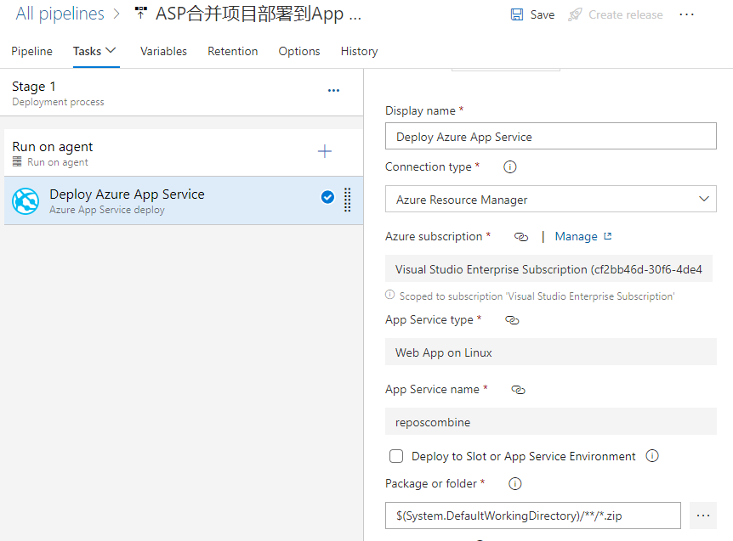Open the Stage 1 ellipsis menu
The height and width of the screenshot is (541, 733).
pos(333,90)
